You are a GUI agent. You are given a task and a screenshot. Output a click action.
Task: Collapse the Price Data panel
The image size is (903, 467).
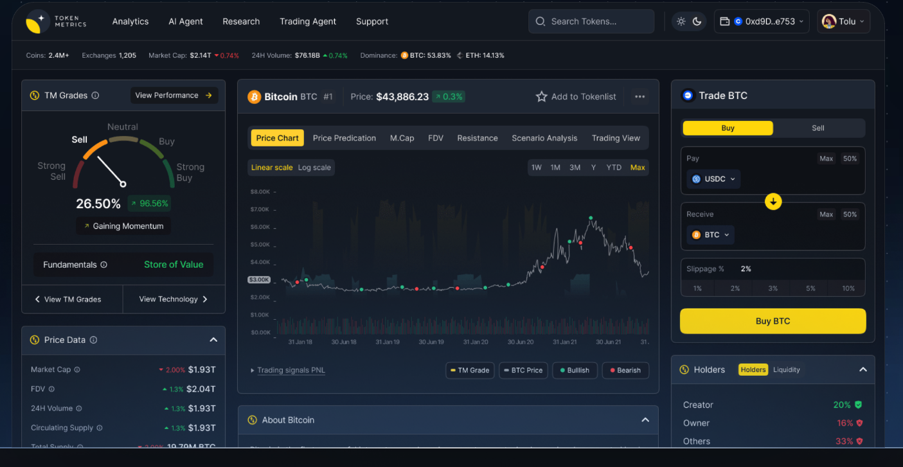(213, 340)
